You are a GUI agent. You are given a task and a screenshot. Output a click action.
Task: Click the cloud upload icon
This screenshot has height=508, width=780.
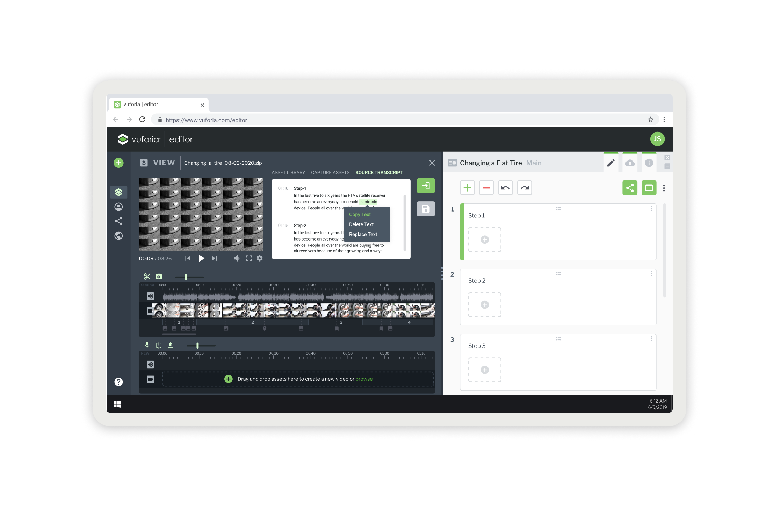point(630,163)
